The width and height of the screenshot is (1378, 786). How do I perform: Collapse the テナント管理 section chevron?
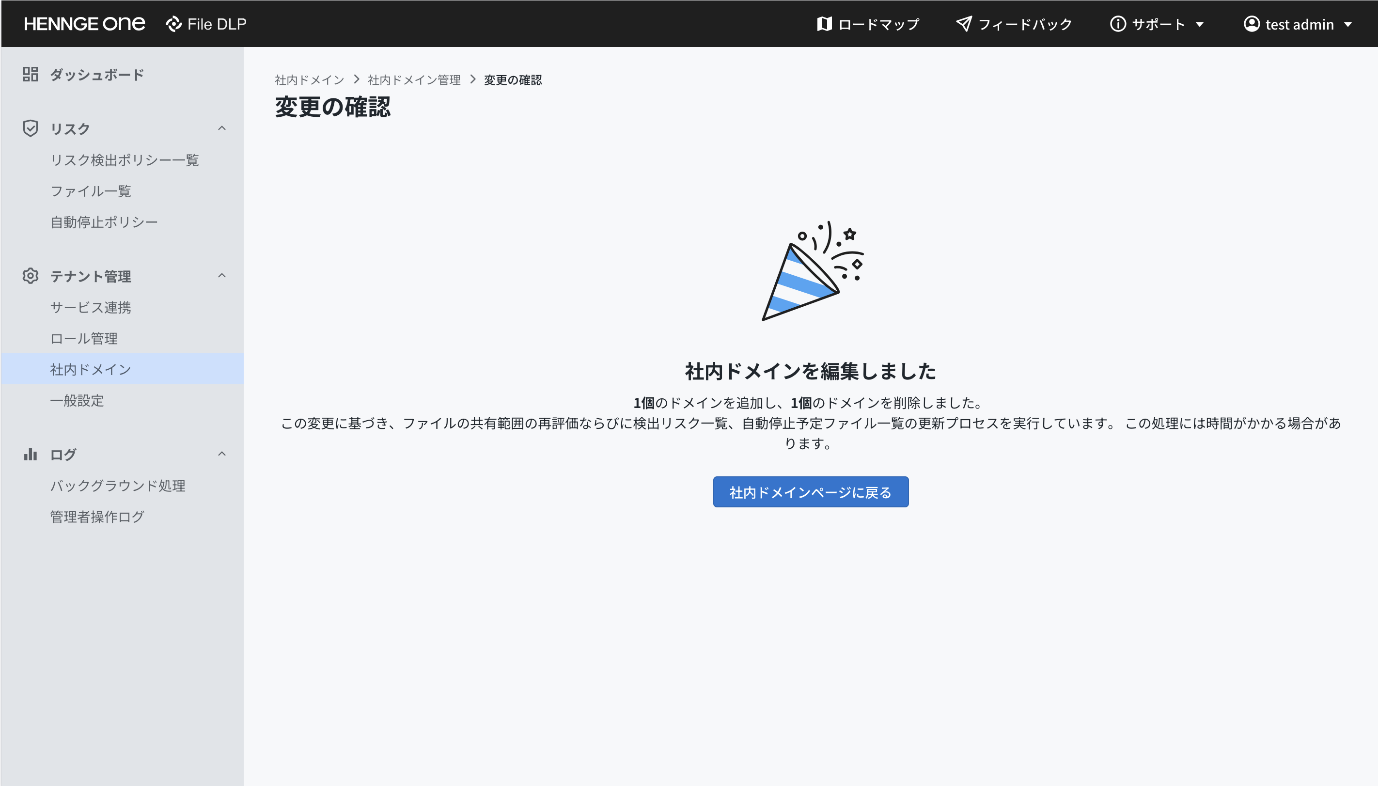(222, 275)
